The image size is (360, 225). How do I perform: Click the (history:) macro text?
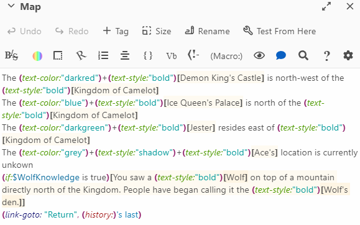pyautogui.click(x=99, y=214)
